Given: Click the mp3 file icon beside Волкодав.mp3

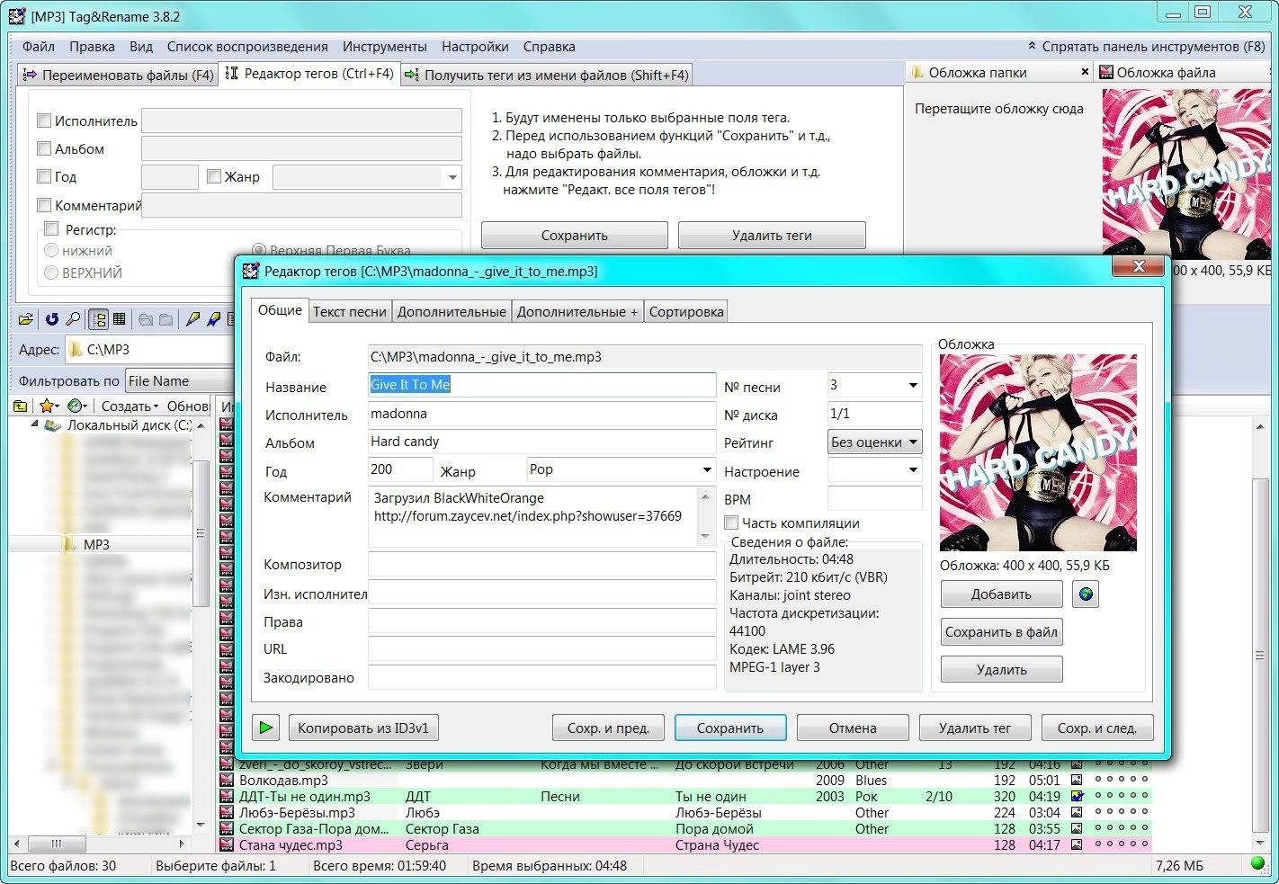Looking at the screenshot, I should (227, 780).
